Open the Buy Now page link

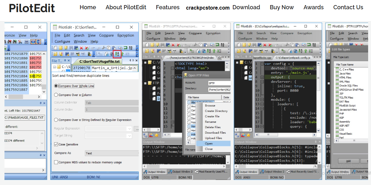(x=282, y=7)
